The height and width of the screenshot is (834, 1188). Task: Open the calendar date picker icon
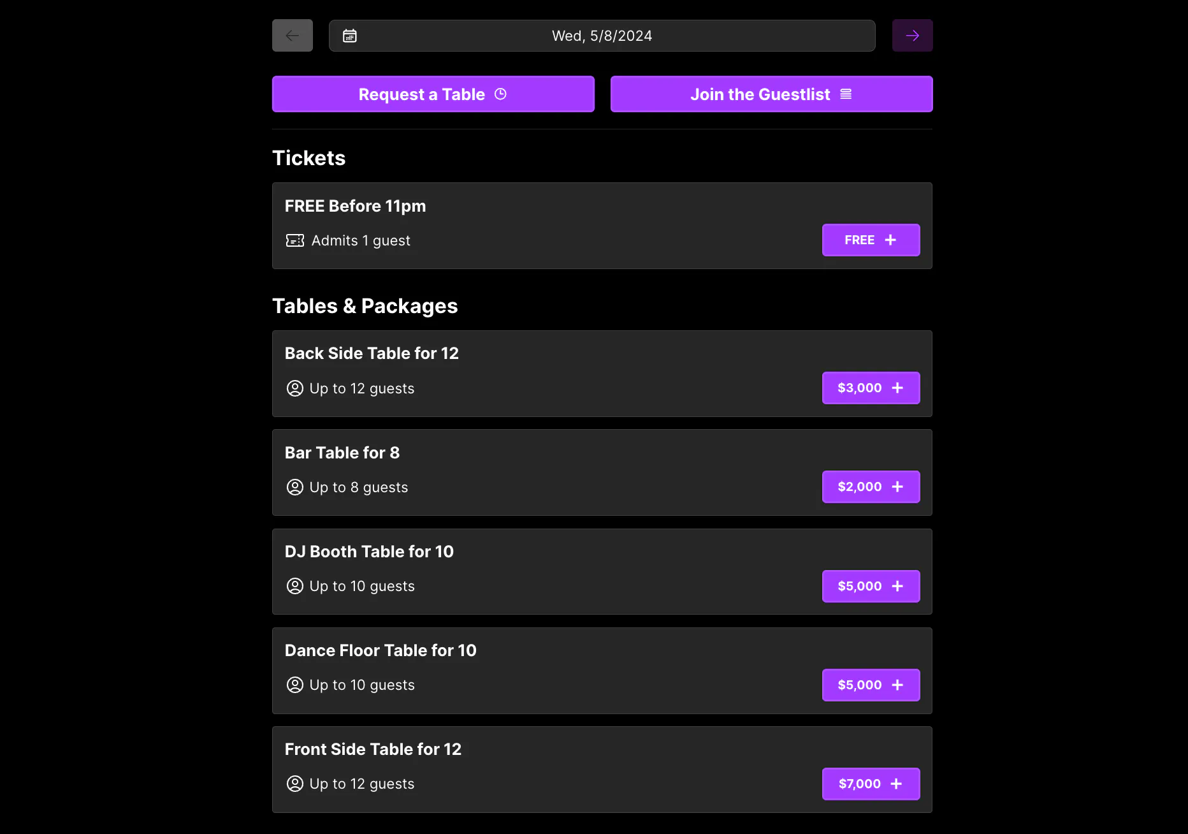[x=350, y=36]
